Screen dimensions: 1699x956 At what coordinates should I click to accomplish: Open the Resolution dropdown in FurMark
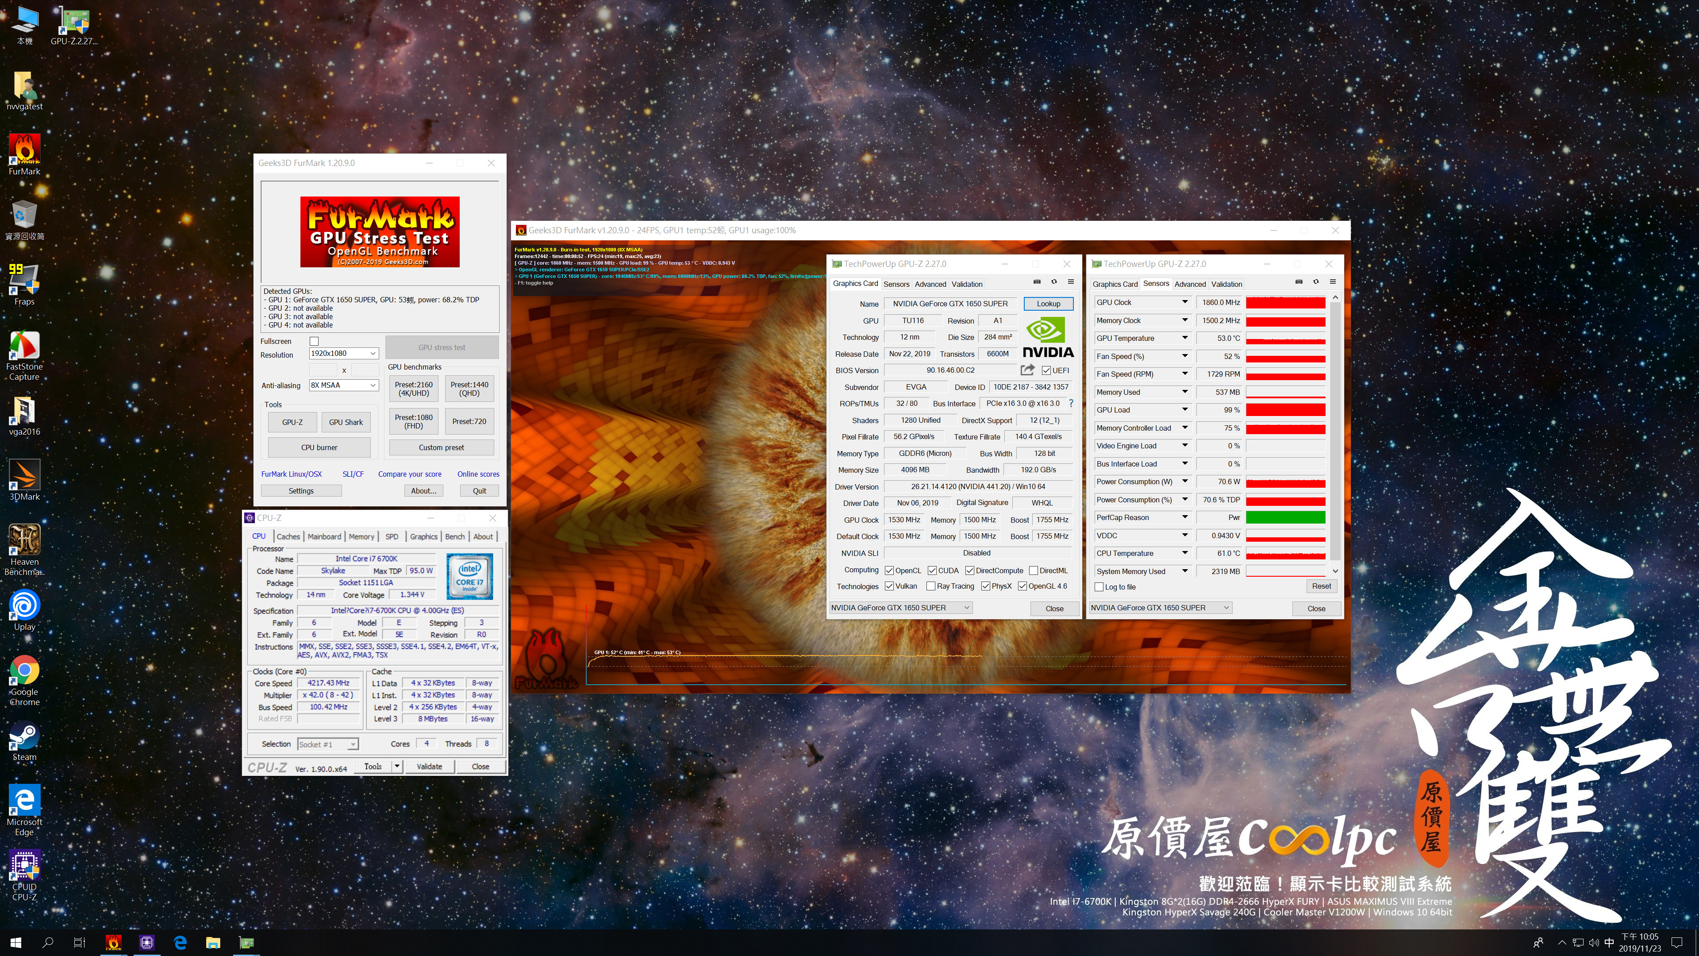[344, 354]
